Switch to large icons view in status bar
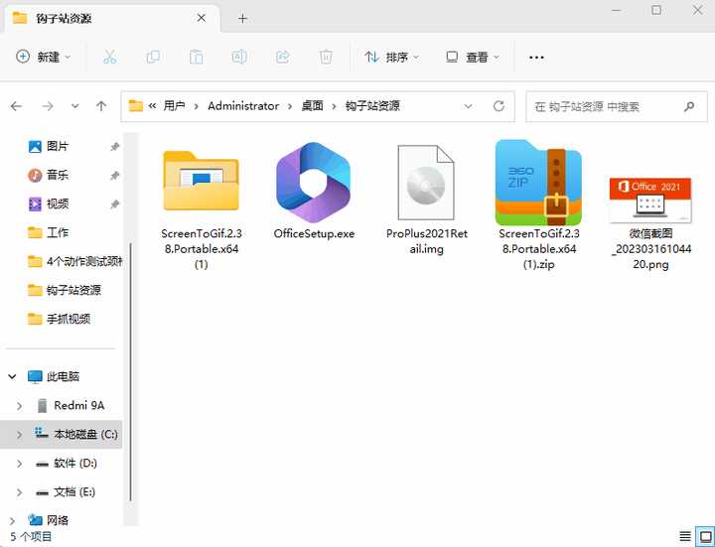715x547 pixels. 705,536
